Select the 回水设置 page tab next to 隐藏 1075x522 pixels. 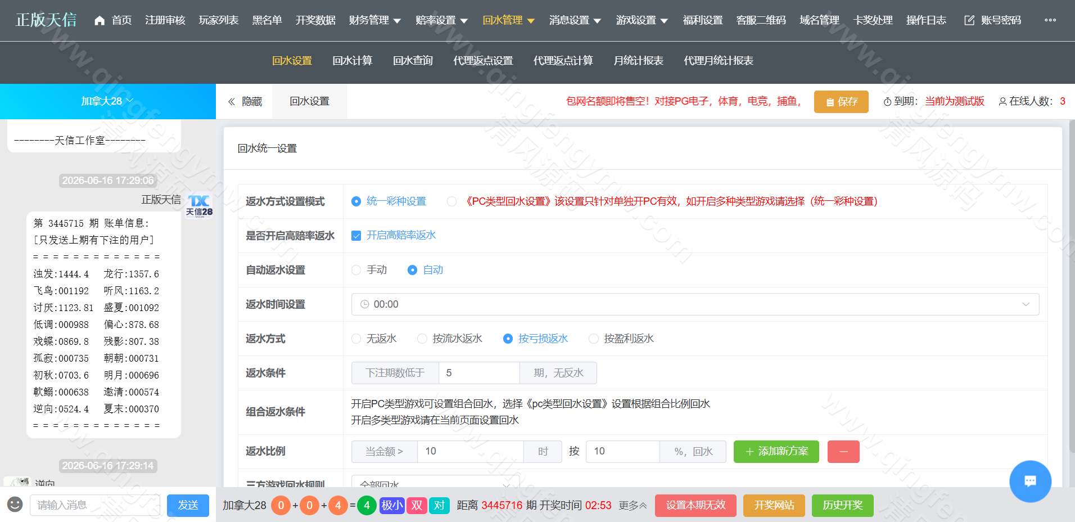pyautogui.click(x=309, y=102)
